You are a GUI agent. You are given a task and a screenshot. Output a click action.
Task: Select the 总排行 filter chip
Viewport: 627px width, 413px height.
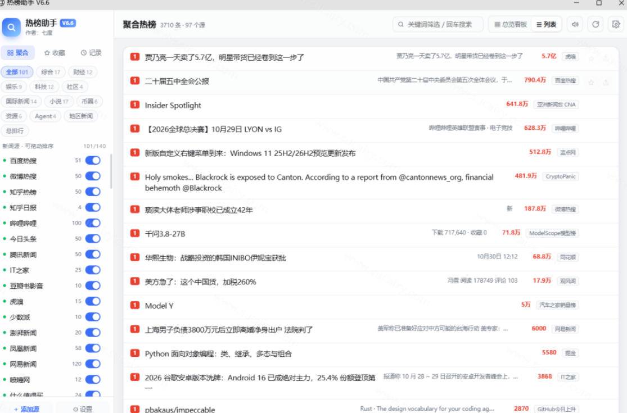tap(15, 130)
